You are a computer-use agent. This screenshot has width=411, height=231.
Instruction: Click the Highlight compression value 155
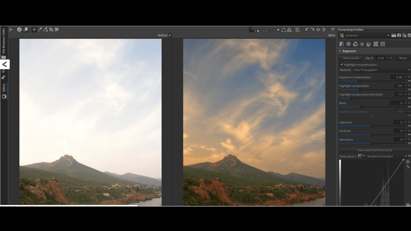[x=399, y=86]
